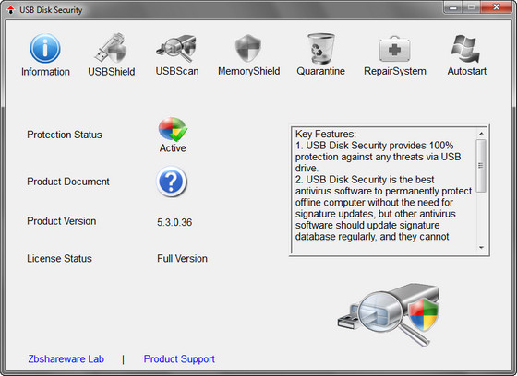Click the Quarantine label text
Screen dimensions: 517x376
[x=320, y=71]
